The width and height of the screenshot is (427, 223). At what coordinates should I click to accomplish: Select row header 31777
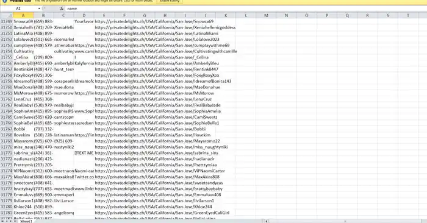pos(7,189)
